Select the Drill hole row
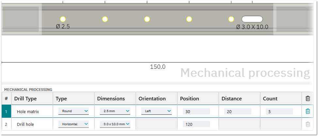The height and width of the screenshot is (136, 318). coord(25,124)
